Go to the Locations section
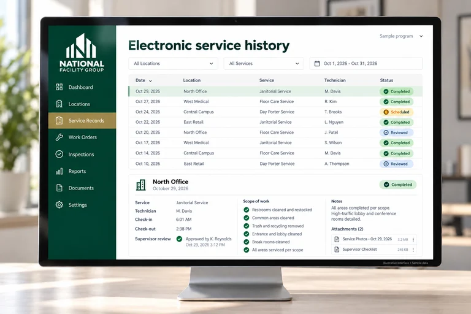 click(82, 104)
